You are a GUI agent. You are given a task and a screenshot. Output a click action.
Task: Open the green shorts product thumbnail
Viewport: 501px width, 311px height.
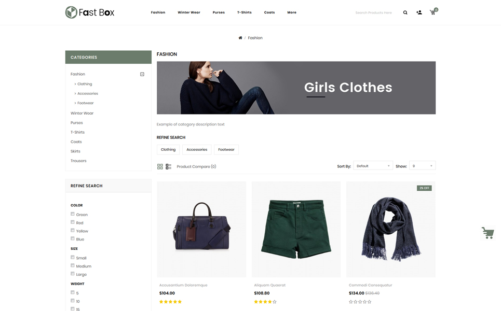click(x=296, y=229)
